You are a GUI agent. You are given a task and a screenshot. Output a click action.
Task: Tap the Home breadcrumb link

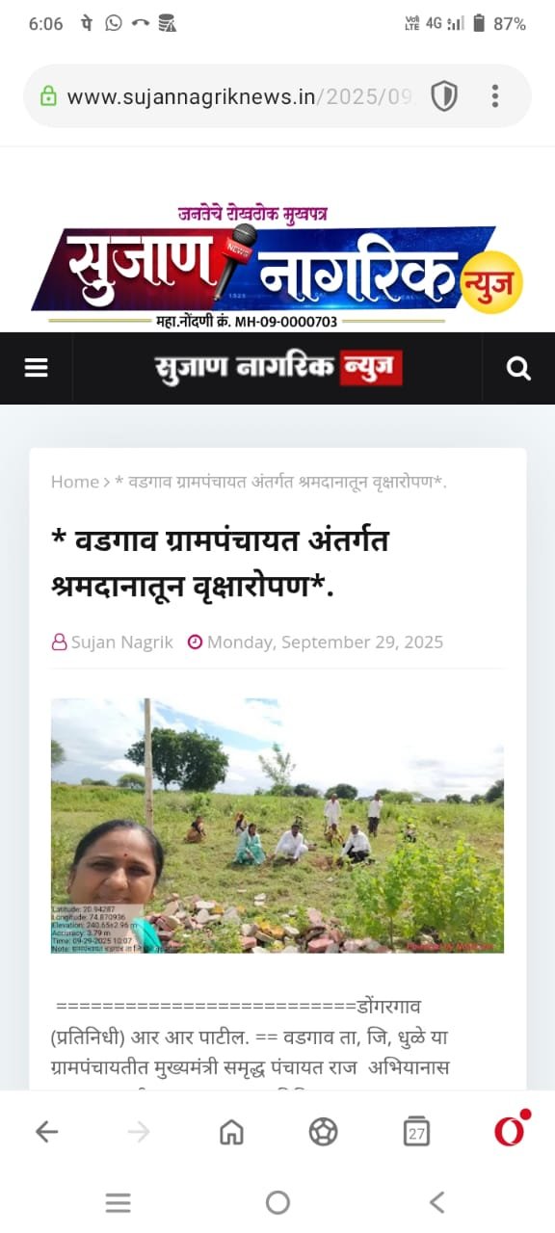click(x=75, y=482)
